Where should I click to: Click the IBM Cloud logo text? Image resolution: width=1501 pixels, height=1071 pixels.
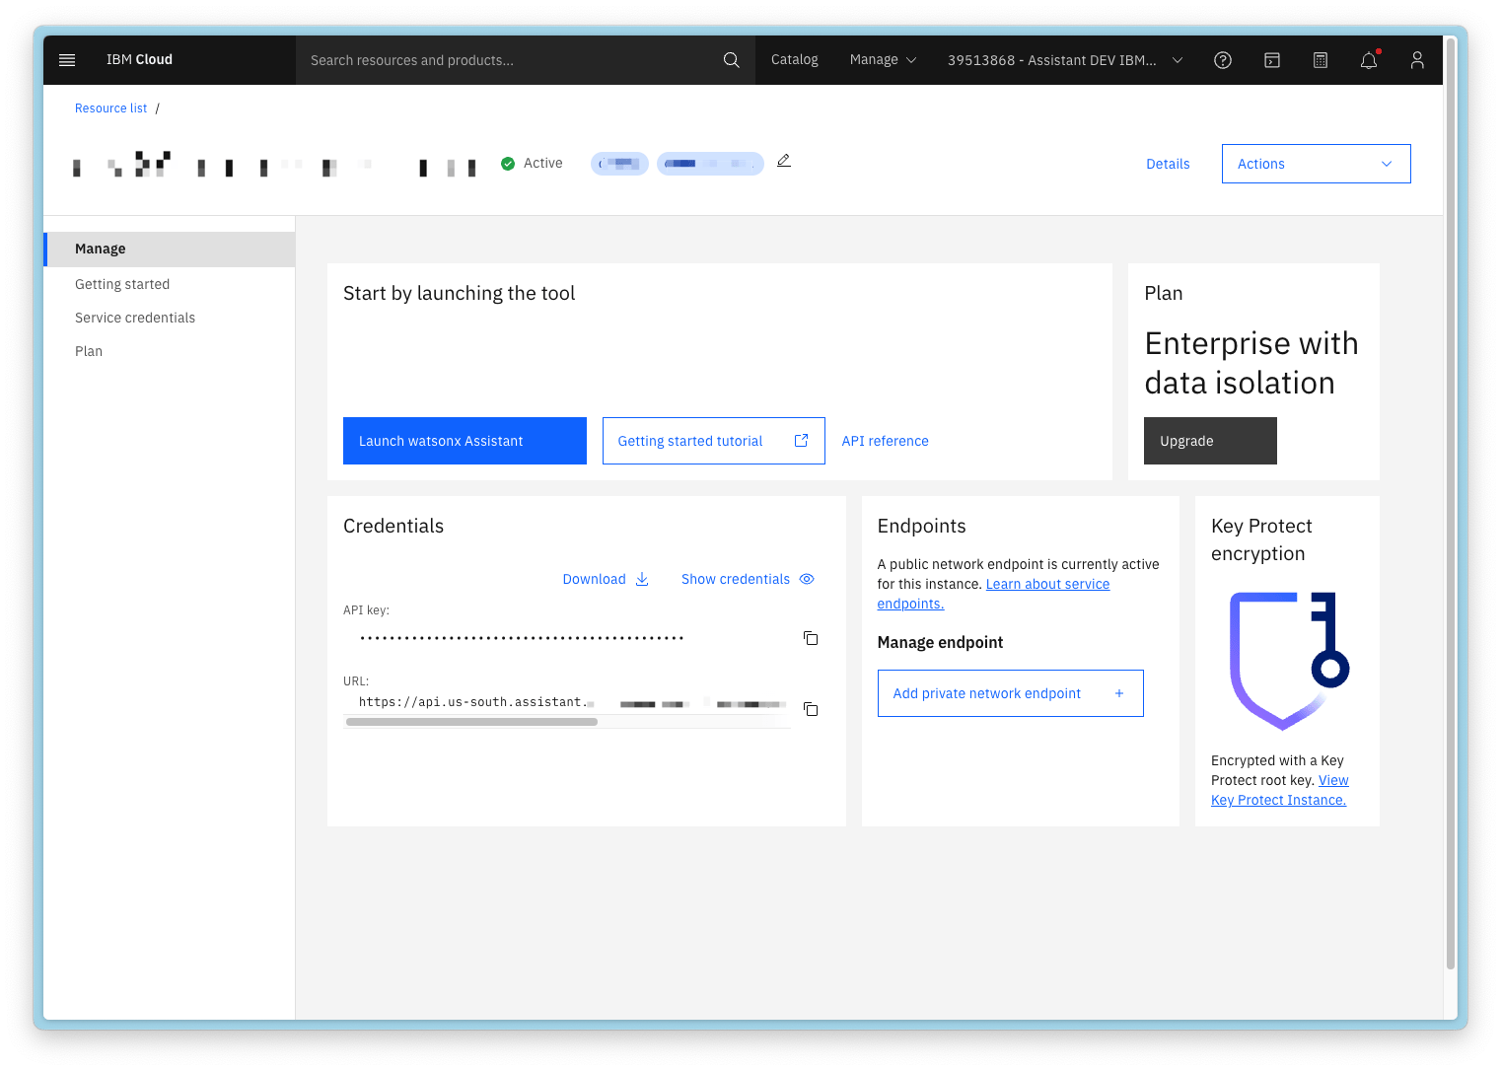(x=139, y=60)
